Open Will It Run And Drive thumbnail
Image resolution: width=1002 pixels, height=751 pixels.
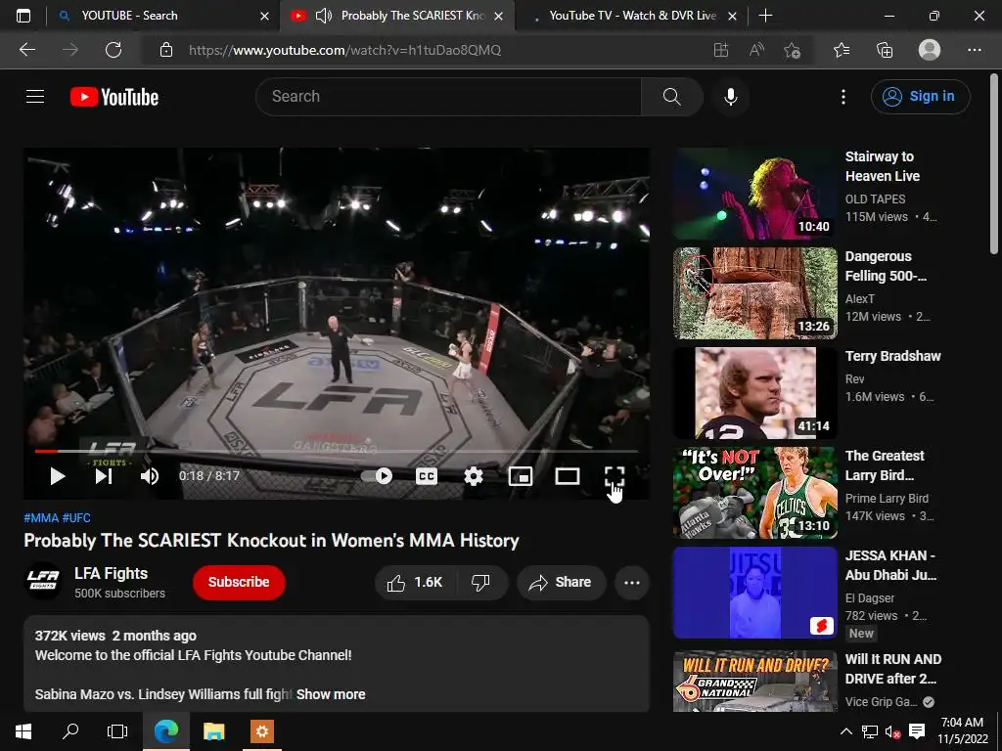tap(754, 682)
